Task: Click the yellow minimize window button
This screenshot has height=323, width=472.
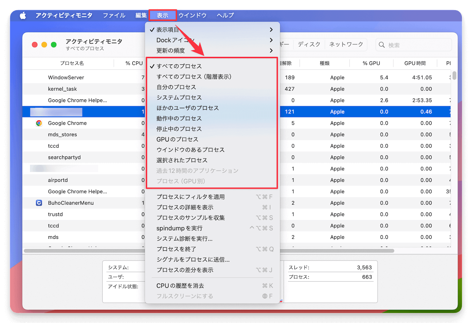Action: click(x=44, y=45)
